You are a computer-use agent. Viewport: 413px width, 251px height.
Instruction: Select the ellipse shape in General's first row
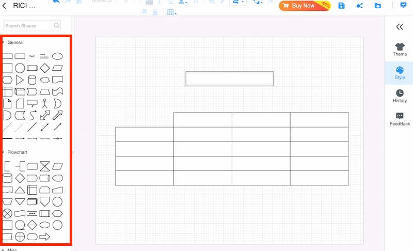57,56
